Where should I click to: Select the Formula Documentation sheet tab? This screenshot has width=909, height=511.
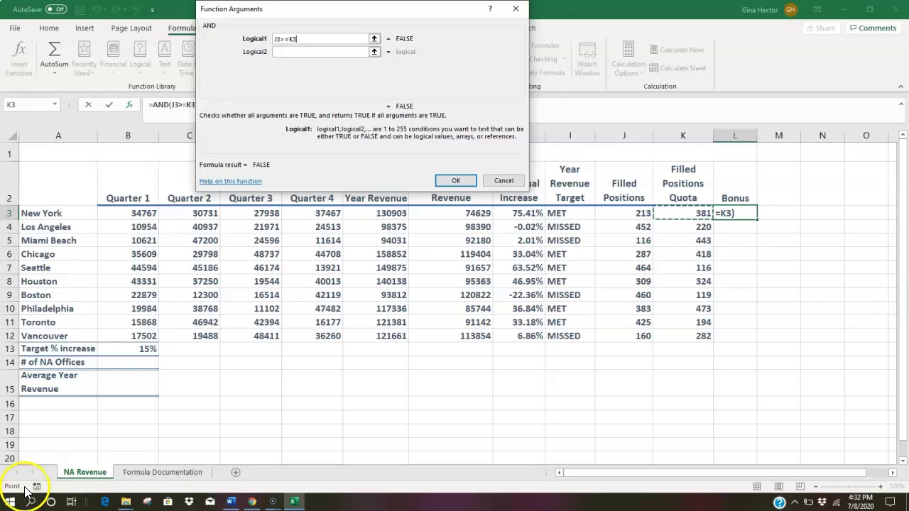coord(163,472)
